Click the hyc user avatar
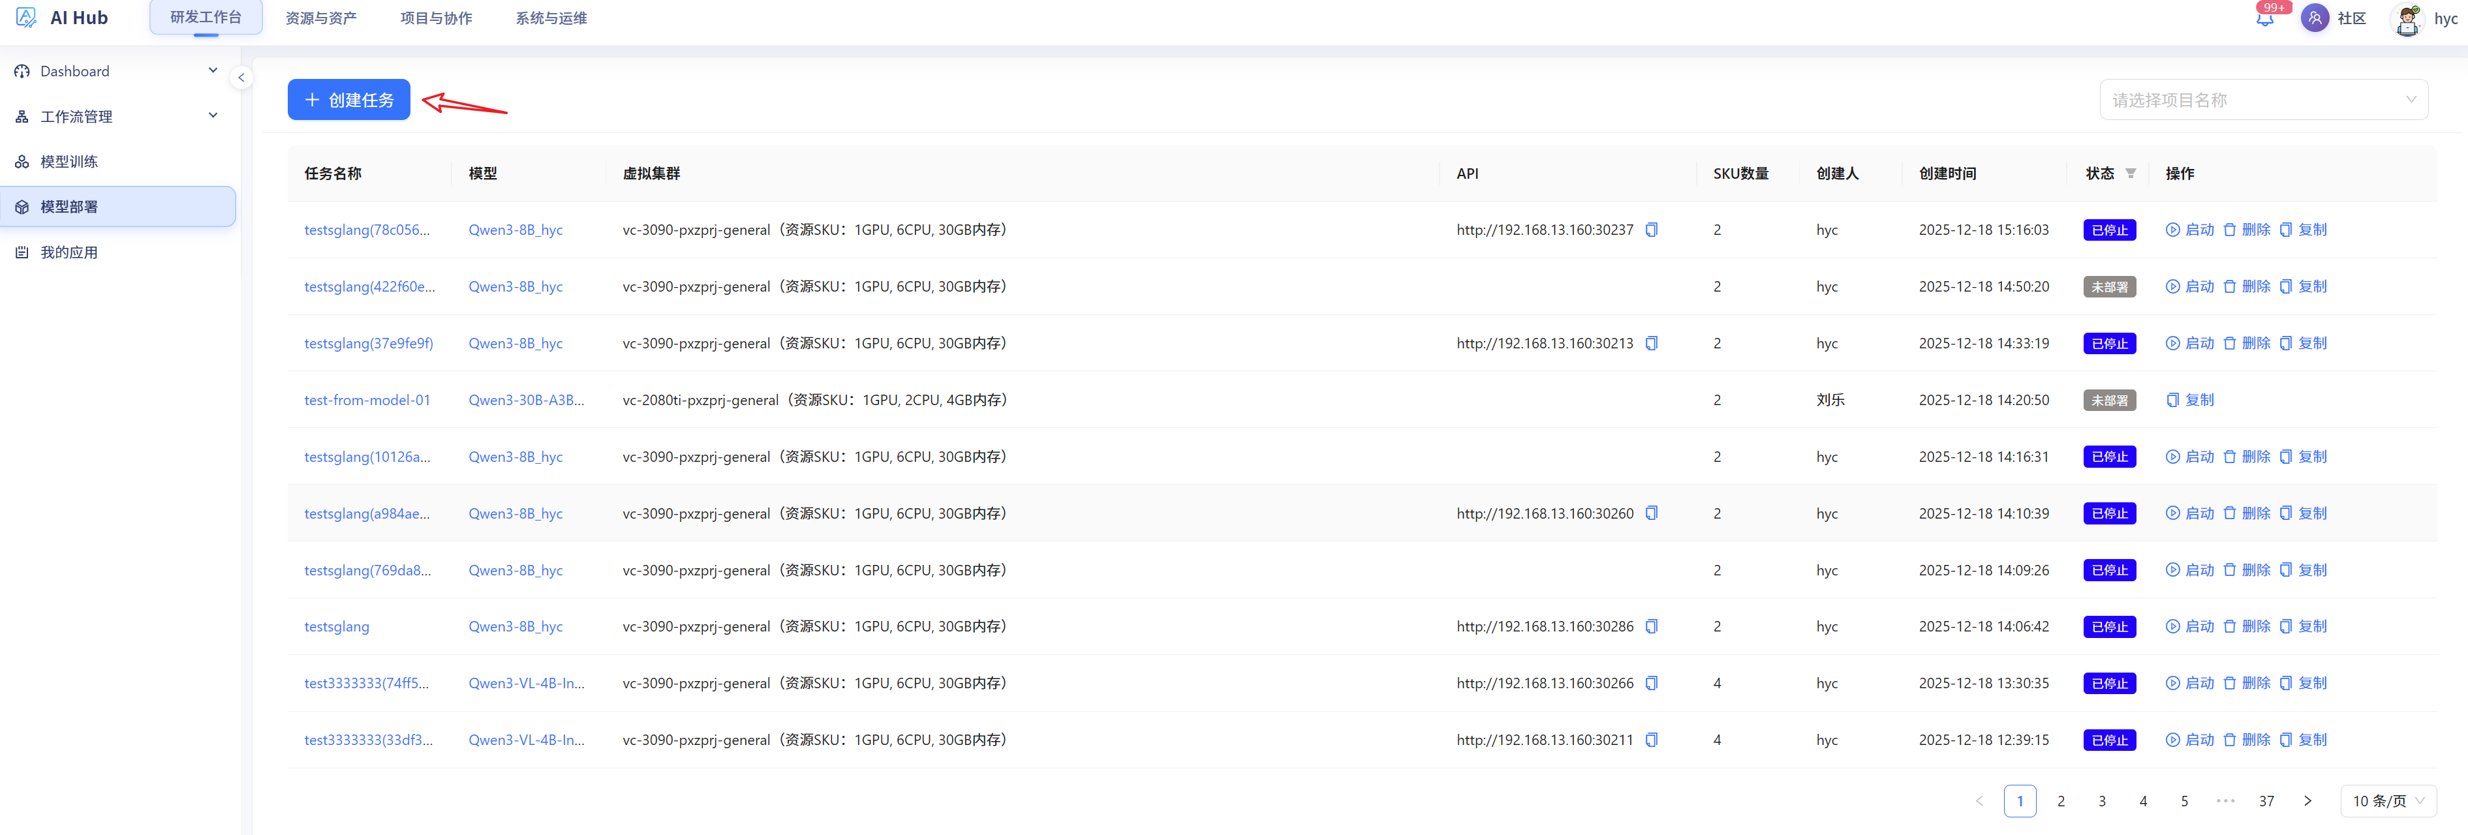2468x835 pixels. 2407,18
